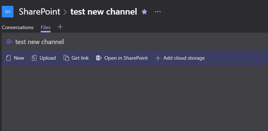Add a new tab with the plus icon

tap(60, 27)
